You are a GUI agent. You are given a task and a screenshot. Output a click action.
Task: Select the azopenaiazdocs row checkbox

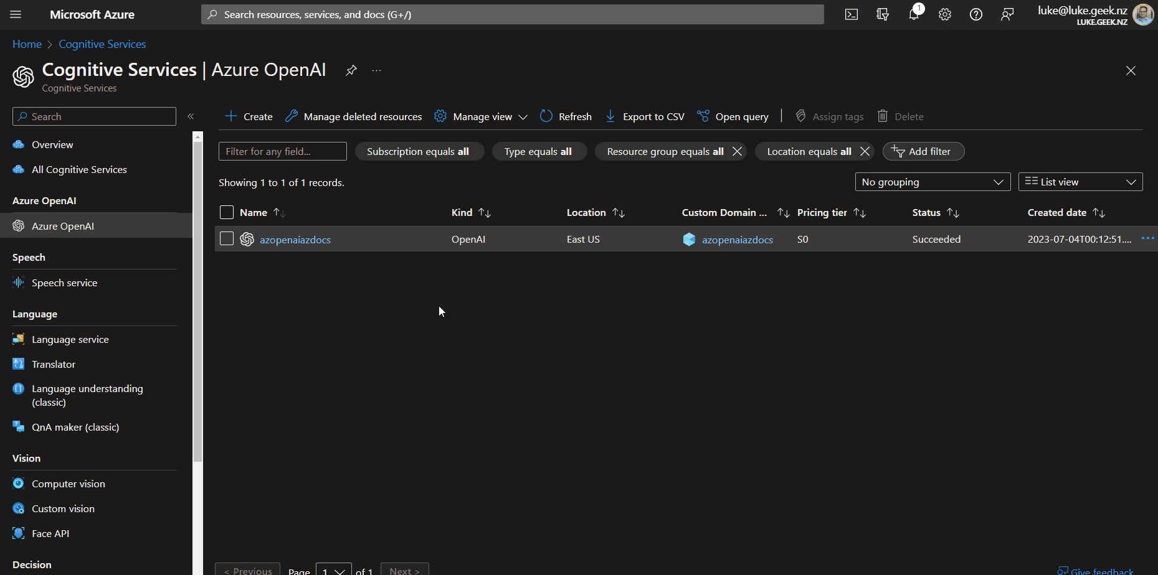tap(227, 239)
